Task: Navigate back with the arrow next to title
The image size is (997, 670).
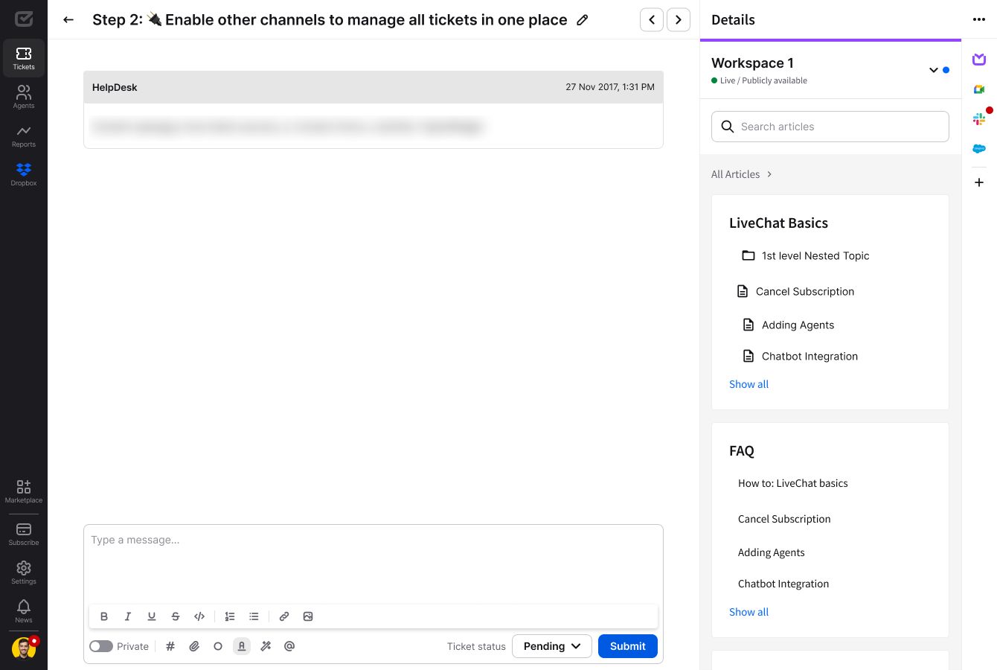Action: click(x=68, y=19)
